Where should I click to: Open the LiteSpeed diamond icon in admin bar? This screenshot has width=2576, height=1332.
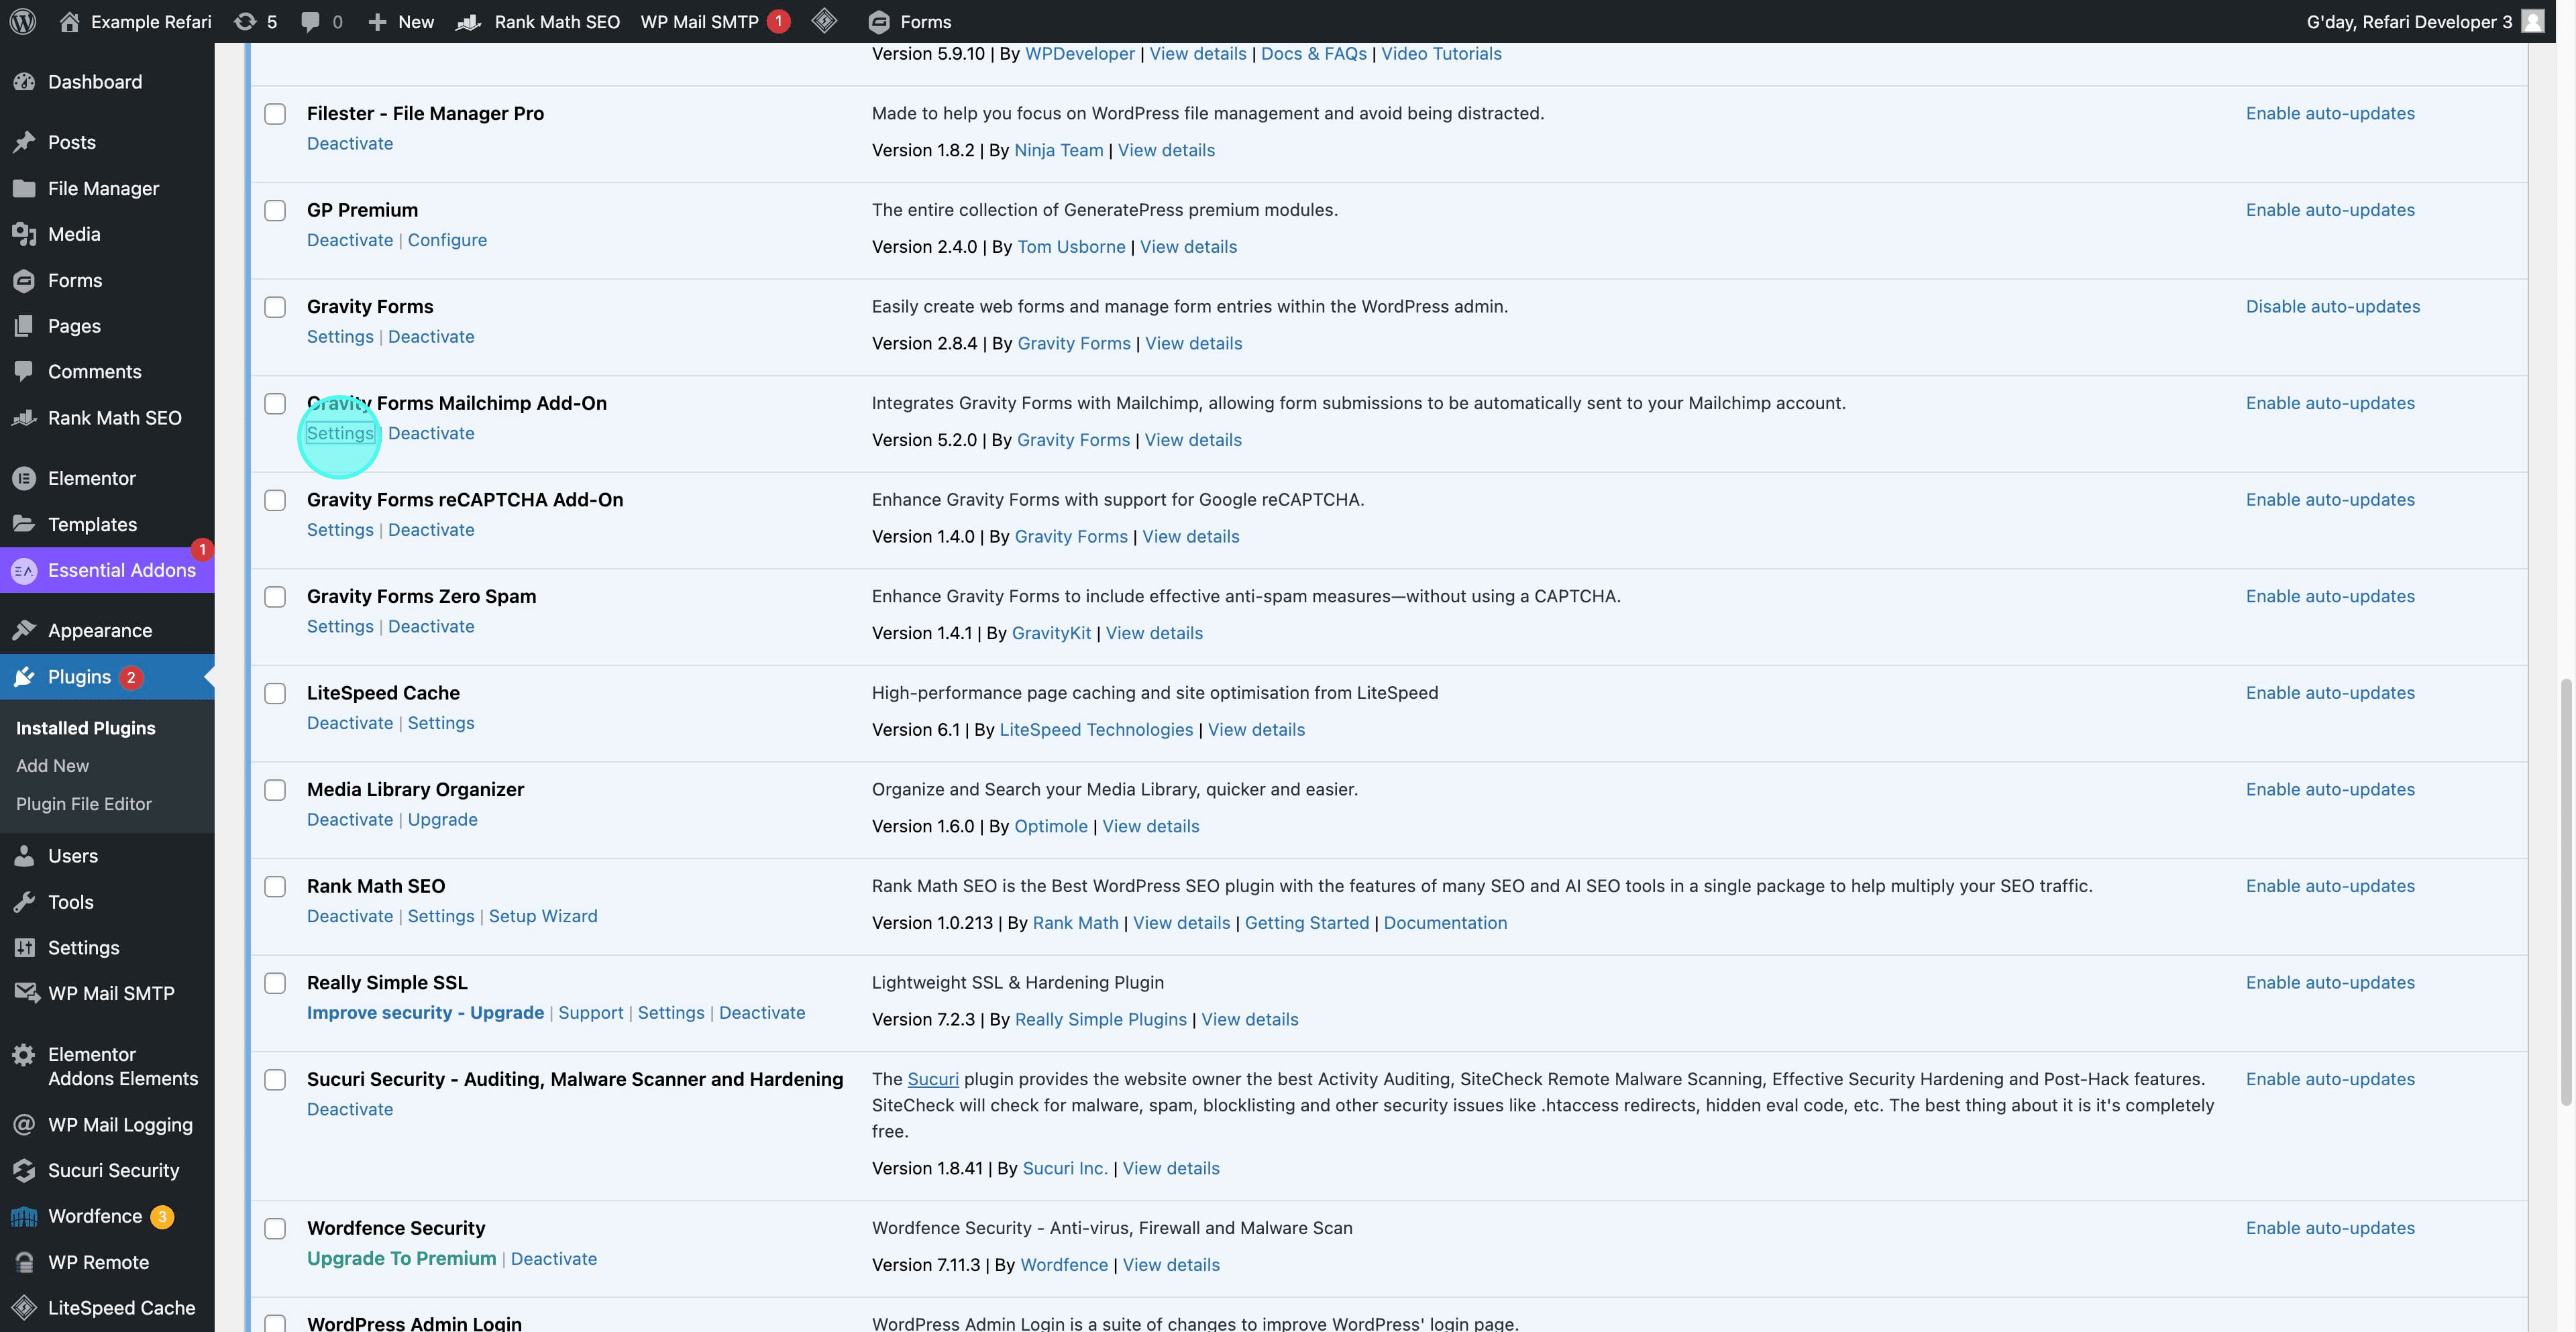(824, 21)
